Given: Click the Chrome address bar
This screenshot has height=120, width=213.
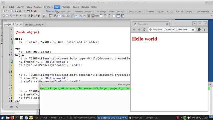Looking at the screenshot, I should coord(172,30).
